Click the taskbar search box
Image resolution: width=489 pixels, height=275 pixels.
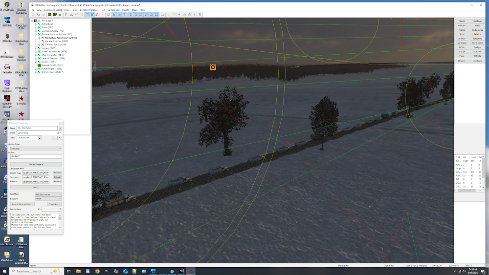[37, 271]
